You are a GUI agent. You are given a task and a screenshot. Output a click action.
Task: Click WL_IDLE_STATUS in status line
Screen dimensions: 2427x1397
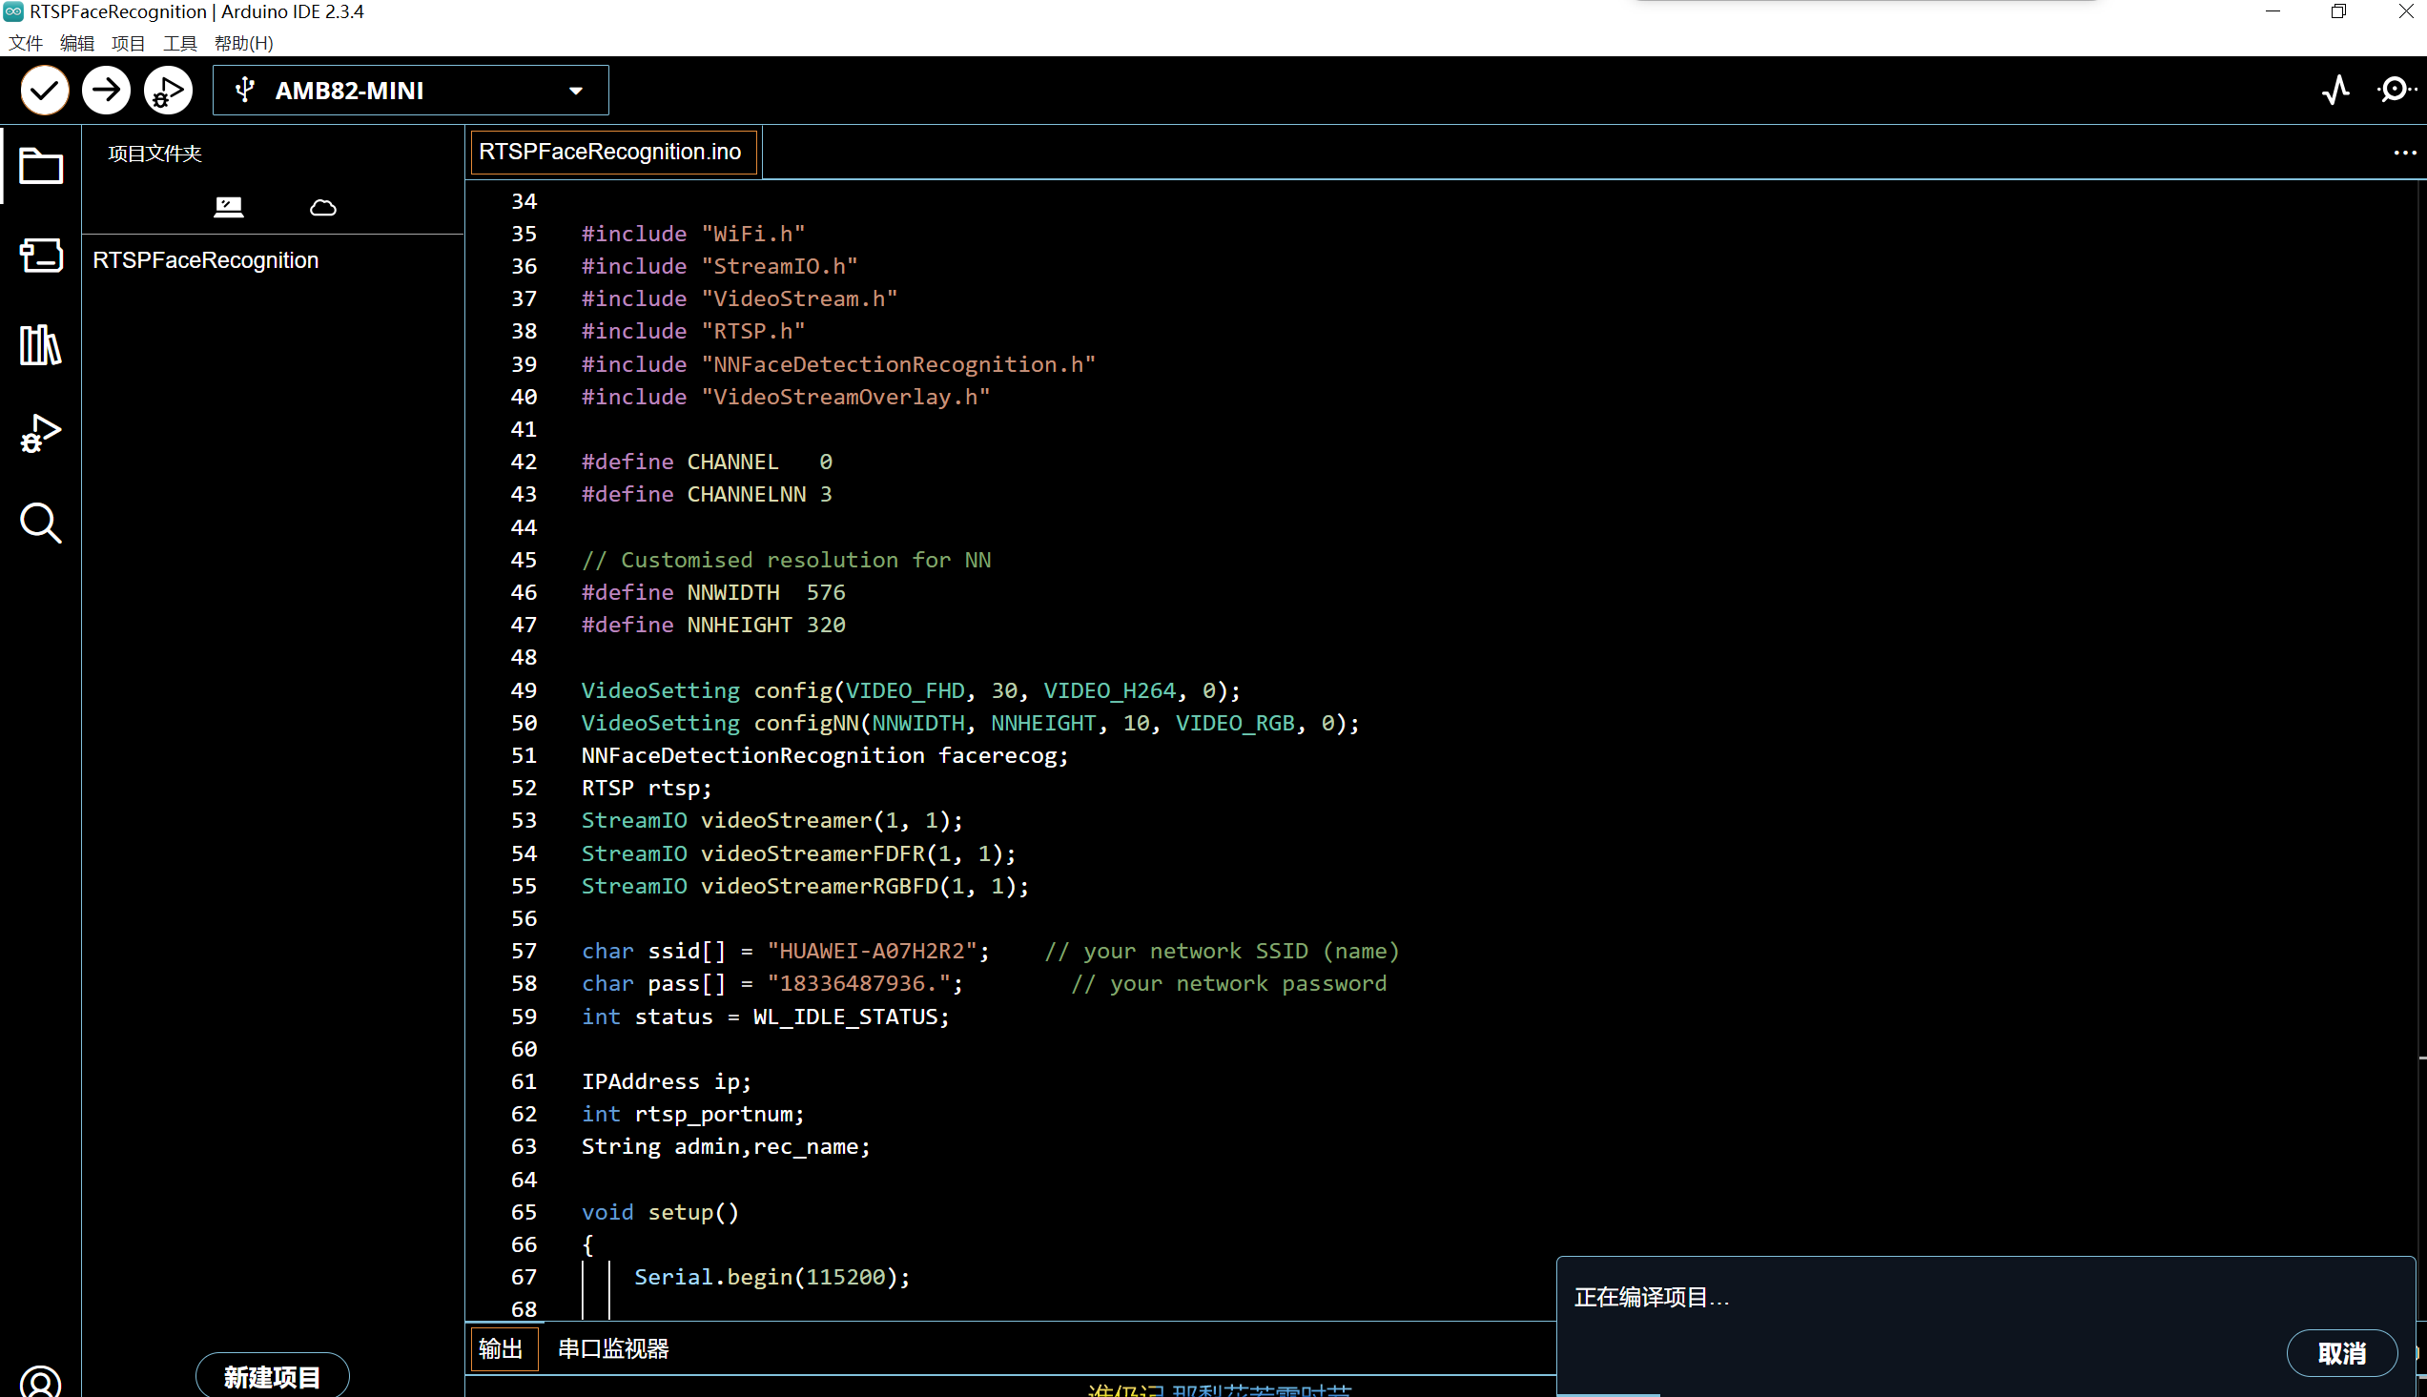[x=845, y=1017]
